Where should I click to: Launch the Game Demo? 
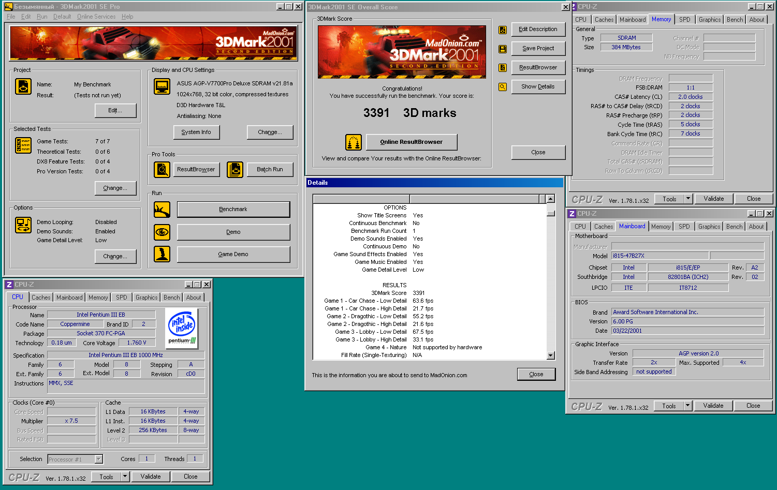233,255
